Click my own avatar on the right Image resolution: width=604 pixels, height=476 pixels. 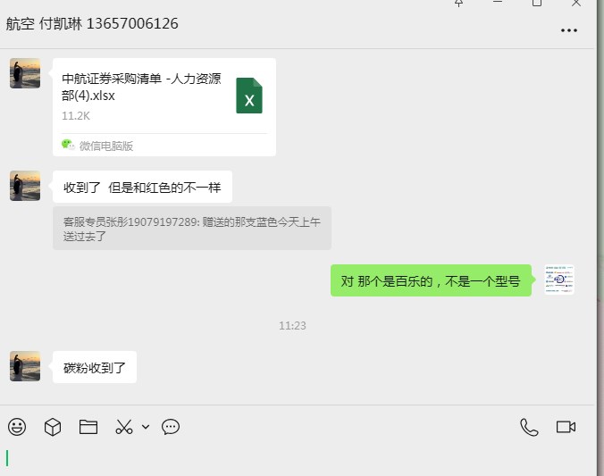559,280
